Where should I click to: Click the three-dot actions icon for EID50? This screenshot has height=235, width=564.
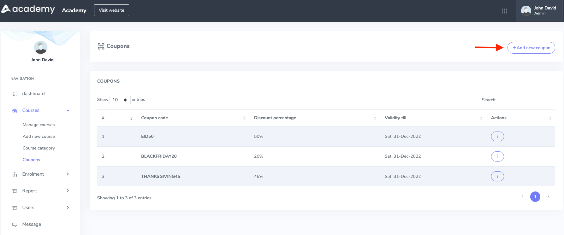(497, 136)
